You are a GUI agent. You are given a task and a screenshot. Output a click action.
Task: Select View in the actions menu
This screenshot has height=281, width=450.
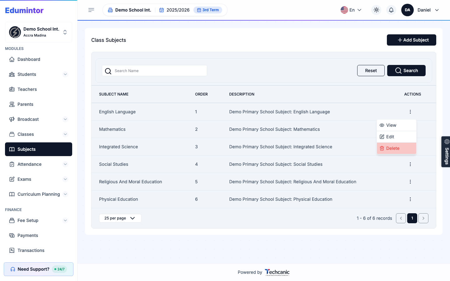click(397, 125)
